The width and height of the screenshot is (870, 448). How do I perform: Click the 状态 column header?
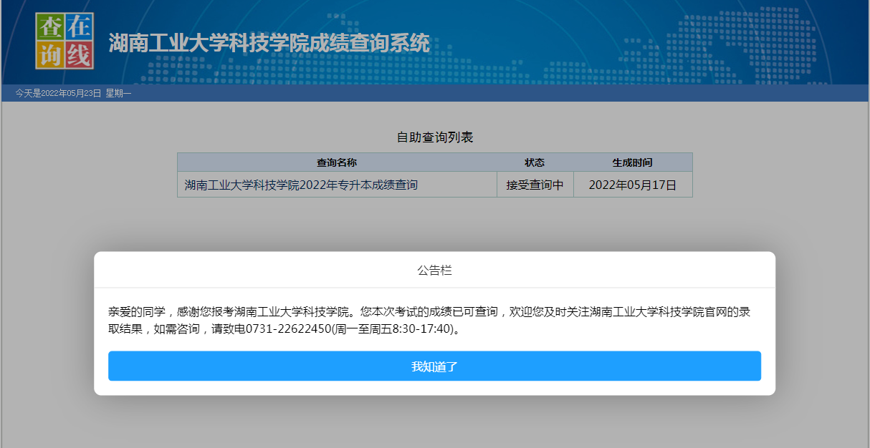coord(535,162)
